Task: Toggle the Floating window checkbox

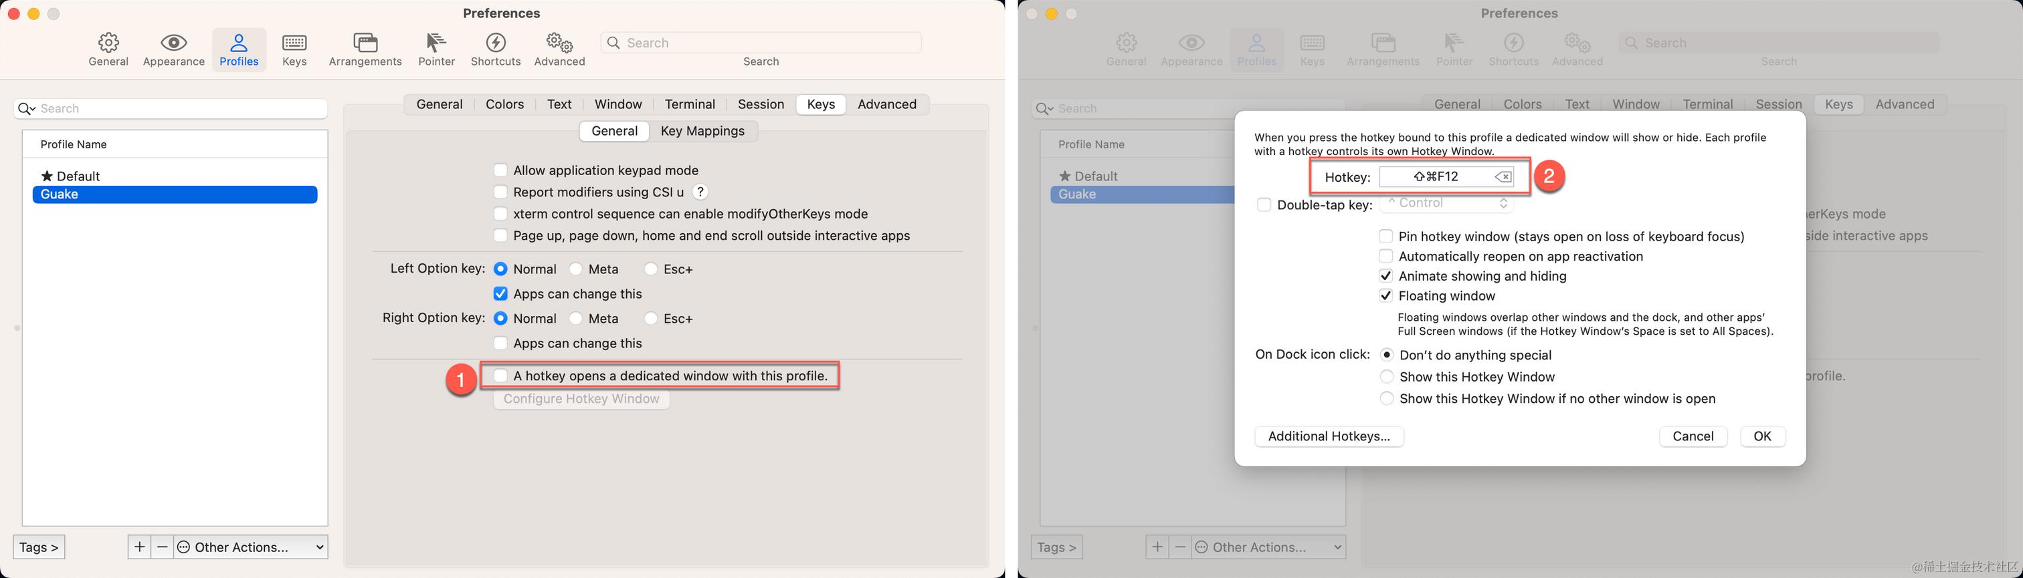Action: tap(1385, 295)
